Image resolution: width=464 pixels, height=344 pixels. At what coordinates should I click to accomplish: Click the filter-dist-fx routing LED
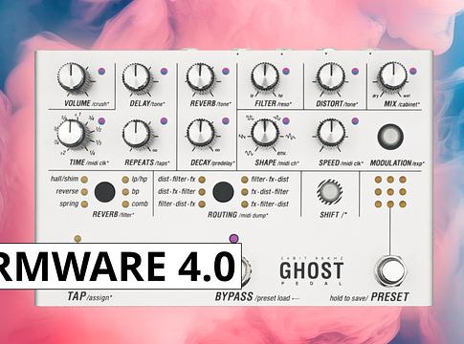tap(202, 204)
